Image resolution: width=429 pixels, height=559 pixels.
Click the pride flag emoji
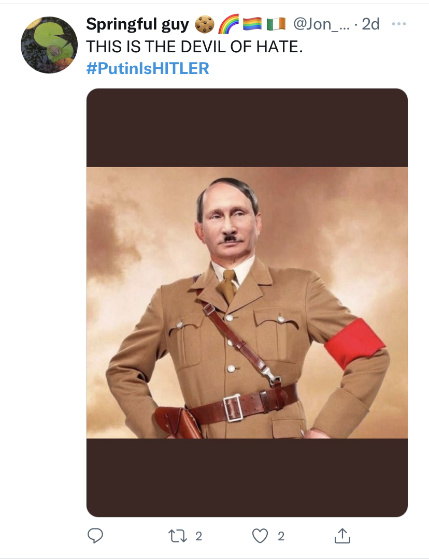pyautogui.click(x=252, y=24)
